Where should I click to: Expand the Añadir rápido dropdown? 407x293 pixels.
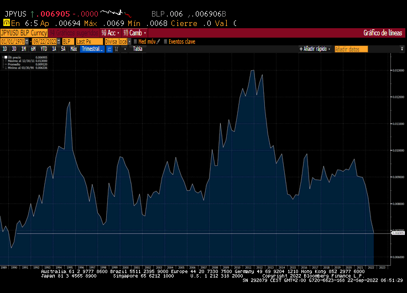click(x=315, y=49)
